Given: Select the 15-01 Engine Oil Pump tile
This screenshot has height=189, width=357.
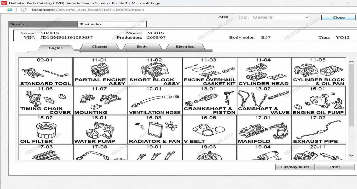Looking at the screenshot, I should pyautogui.click(x=319, y=101).
